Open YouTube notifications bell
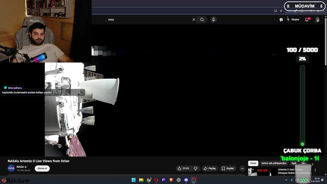327x184 pixels. [x=307, y=20]
